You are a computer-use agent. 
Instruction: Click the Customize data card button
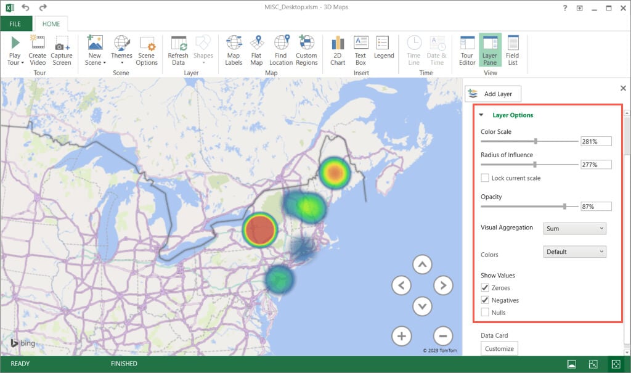click(x=499, y=348)
